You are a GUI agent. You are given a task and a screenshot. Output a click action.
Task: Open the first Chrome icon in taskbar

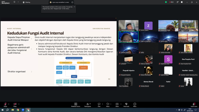click(18, 110)
